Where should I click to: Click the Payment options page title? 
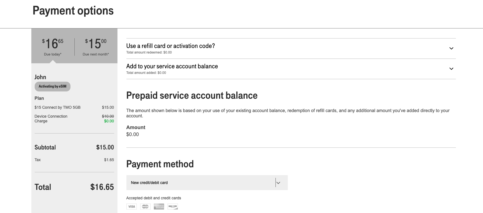(73, 11)
